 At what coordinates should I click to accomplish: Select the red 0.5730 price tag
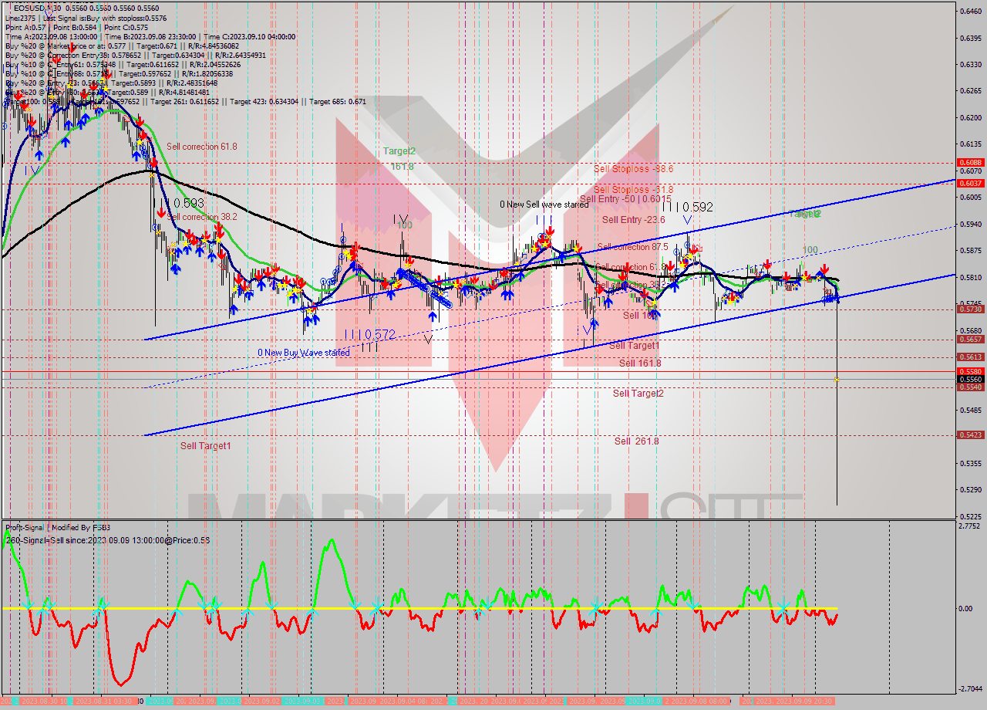970,309
